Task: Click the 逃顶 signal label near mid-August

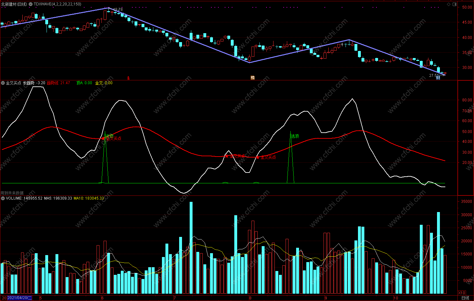Action: [x=295, y=136]
